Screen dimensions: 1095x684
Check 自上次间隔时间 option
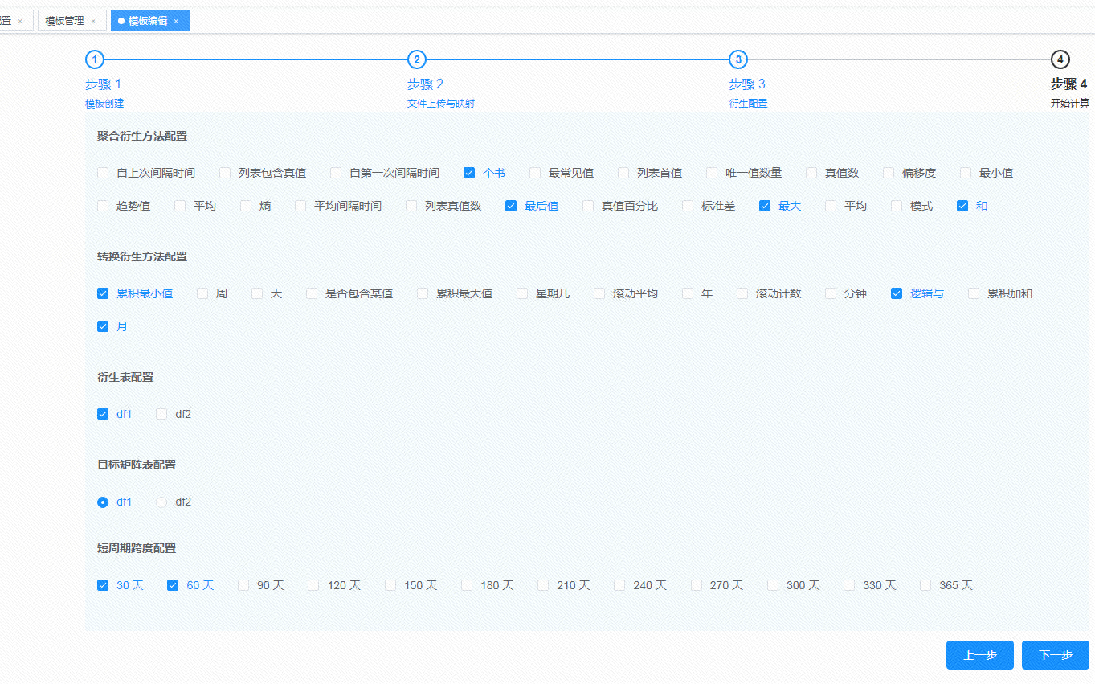point(103,173)
